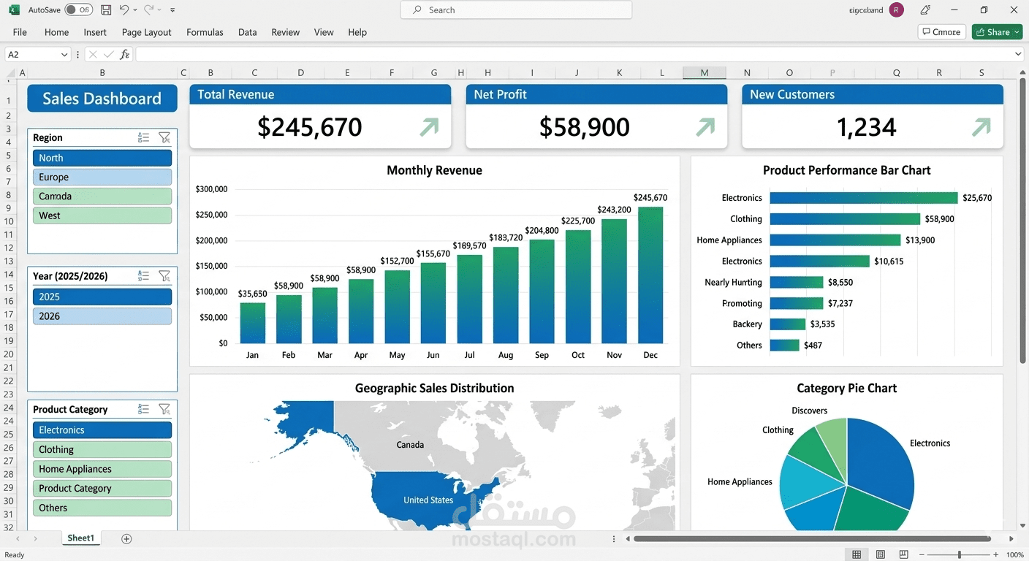Clear filter on the Year slicer
1029x561 pixels.
(164, 276)
